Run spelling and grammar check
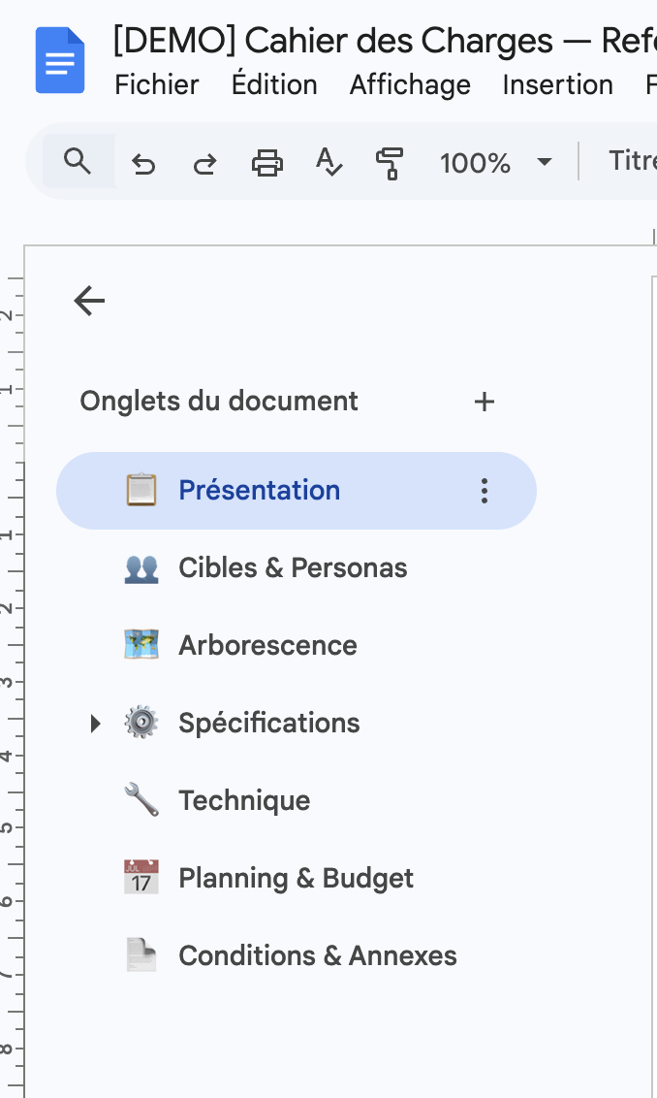Screen dimensions: 657x1098 pos(329,162)
